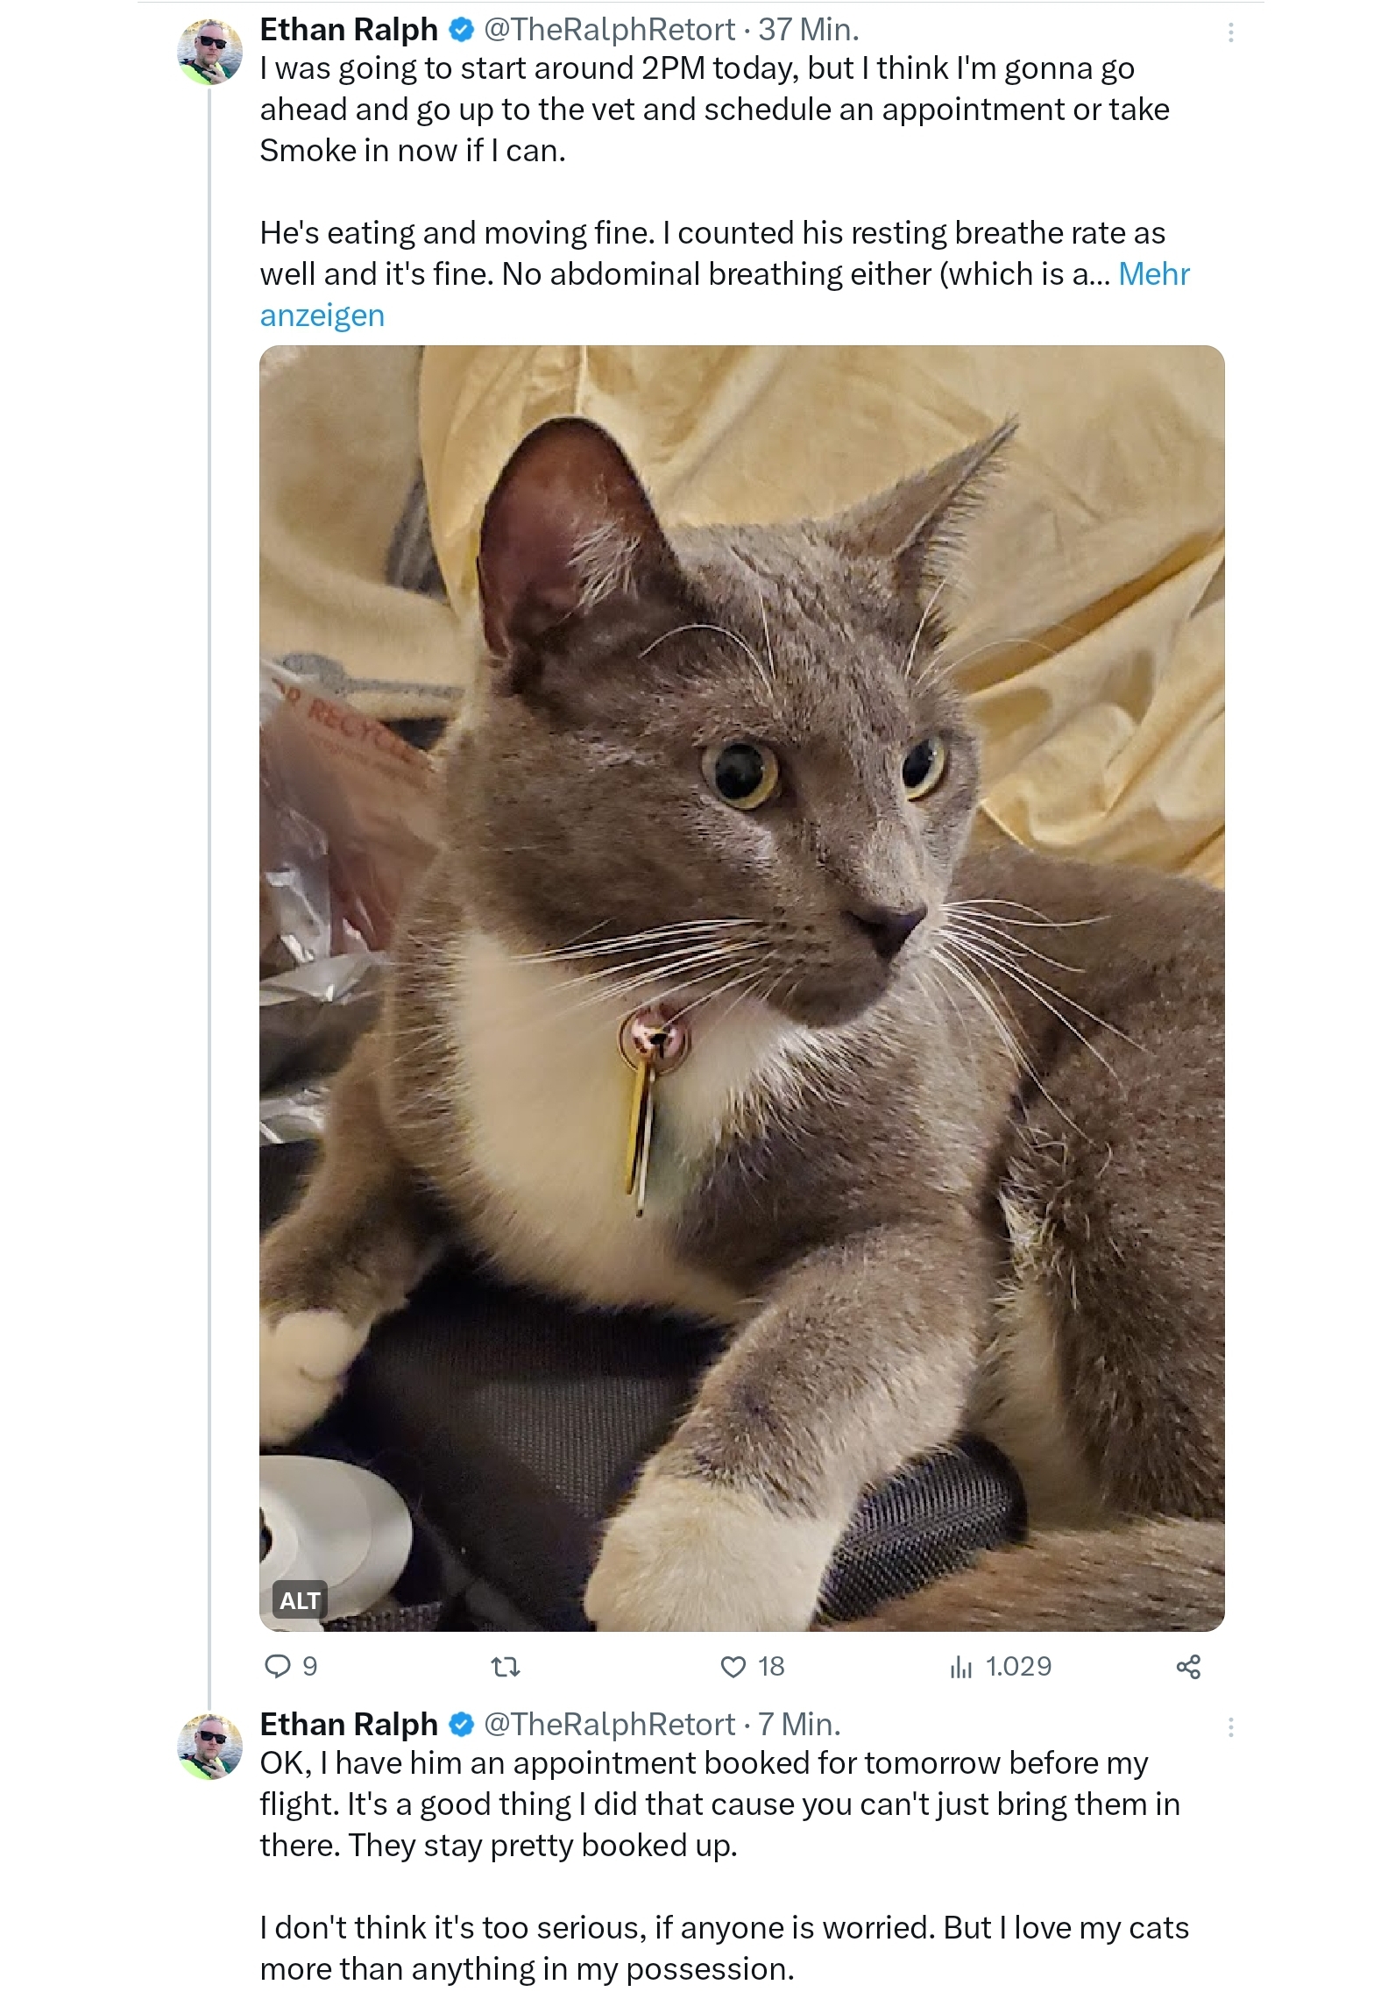Click @TheRalphRetort handle on second tweet

click(x=609, y=1724)
